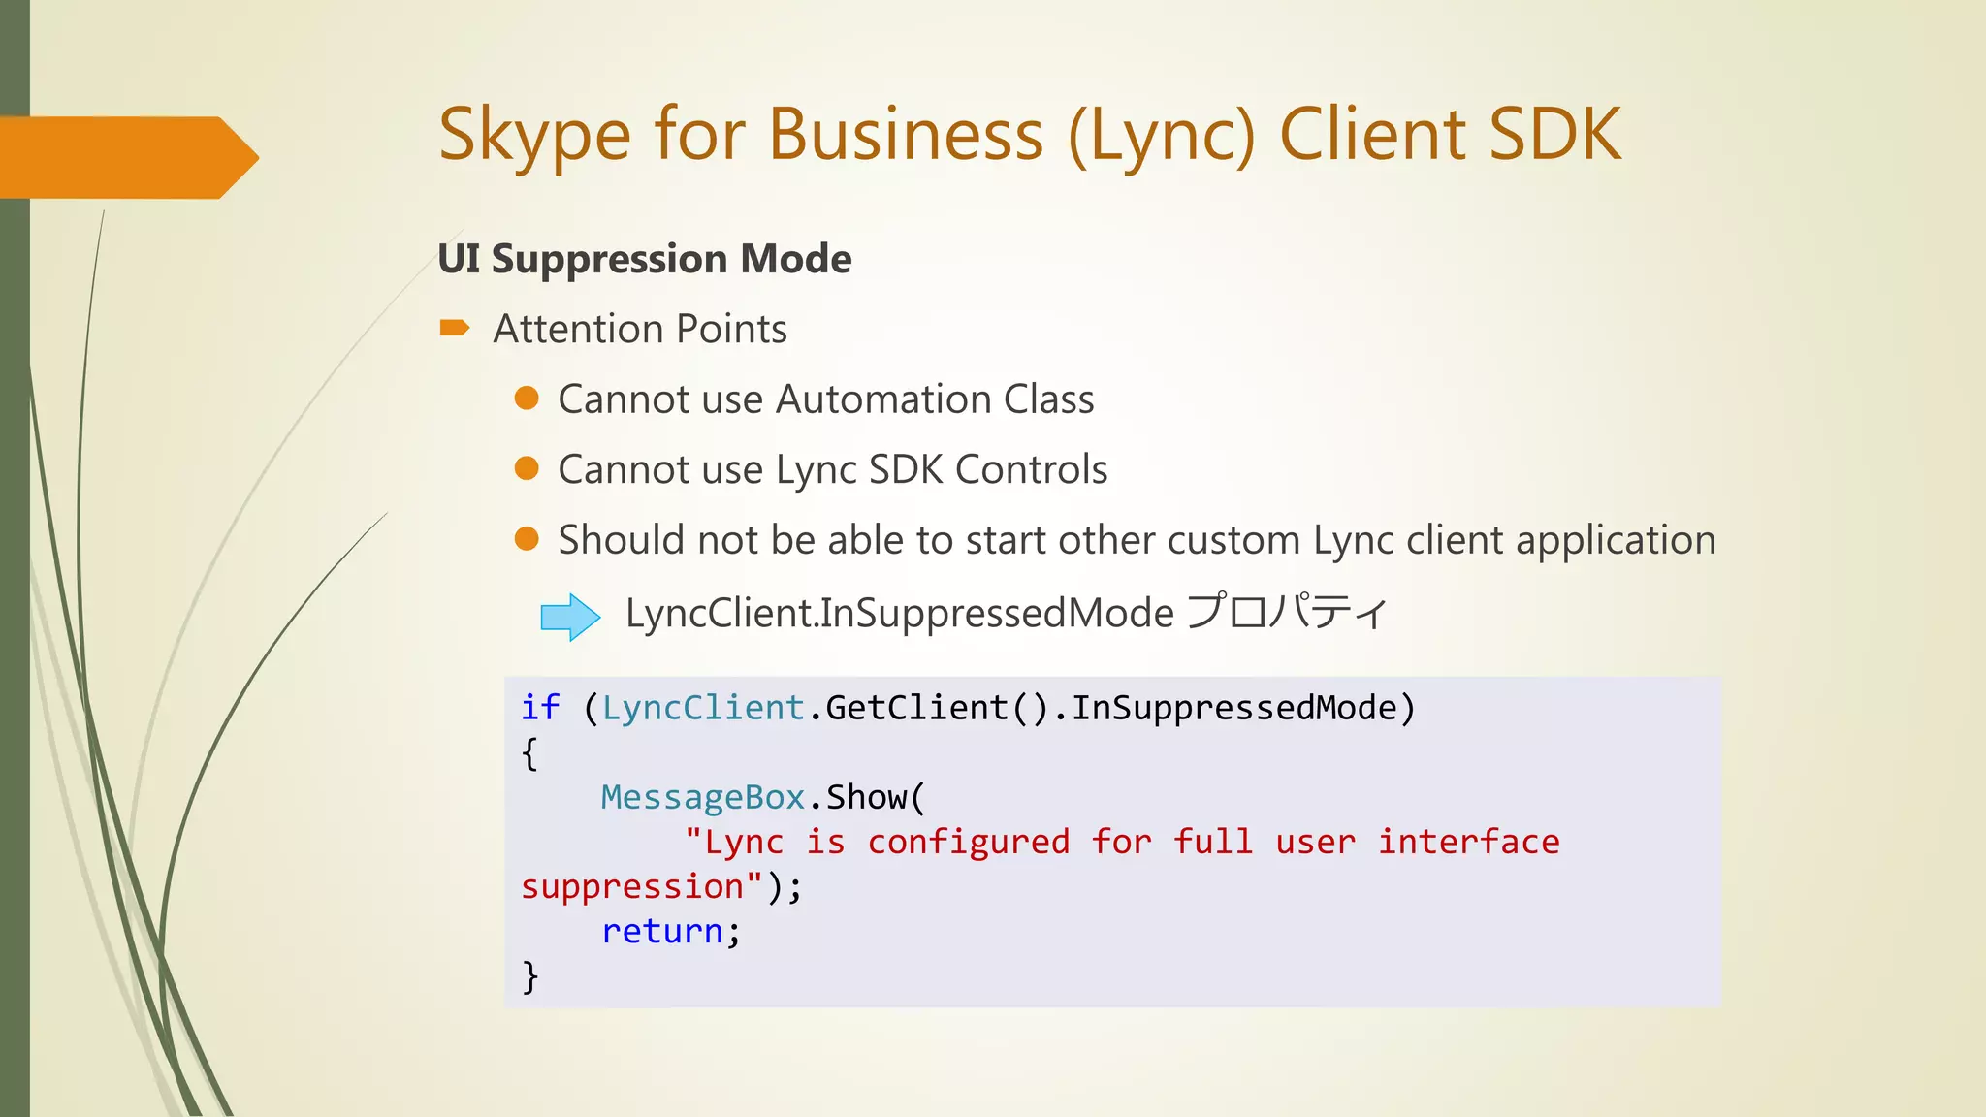Click 'Cannot use Automation Class' bullet
Screen dimensions: 1986x1117
coord(826,399)
